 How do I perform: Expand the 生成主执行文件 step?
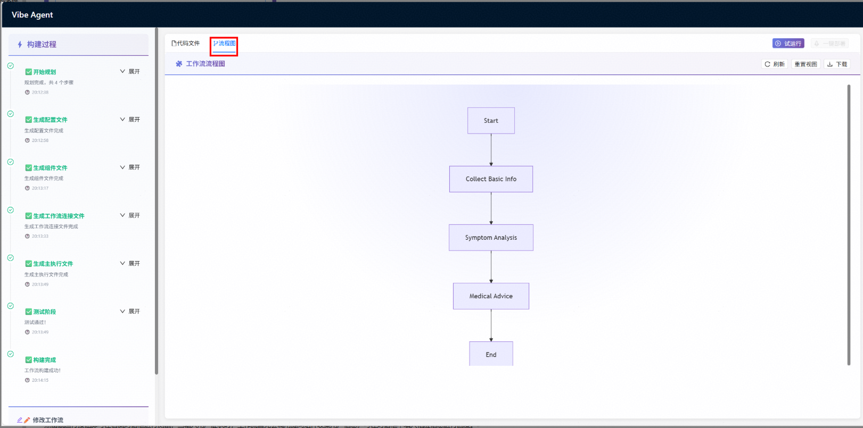130,264
